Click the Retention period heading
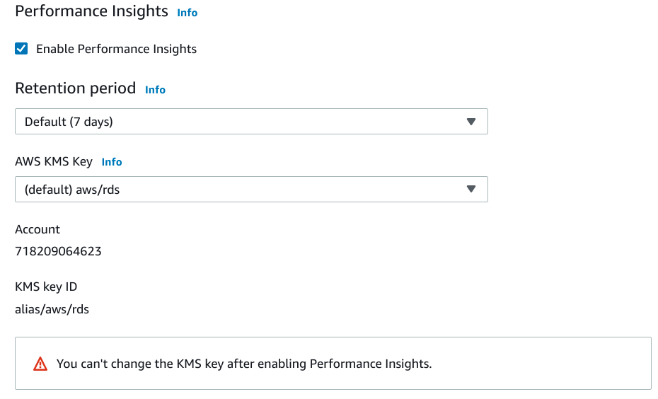Screen dimensions: 658x399 click(x=75, y=88)
